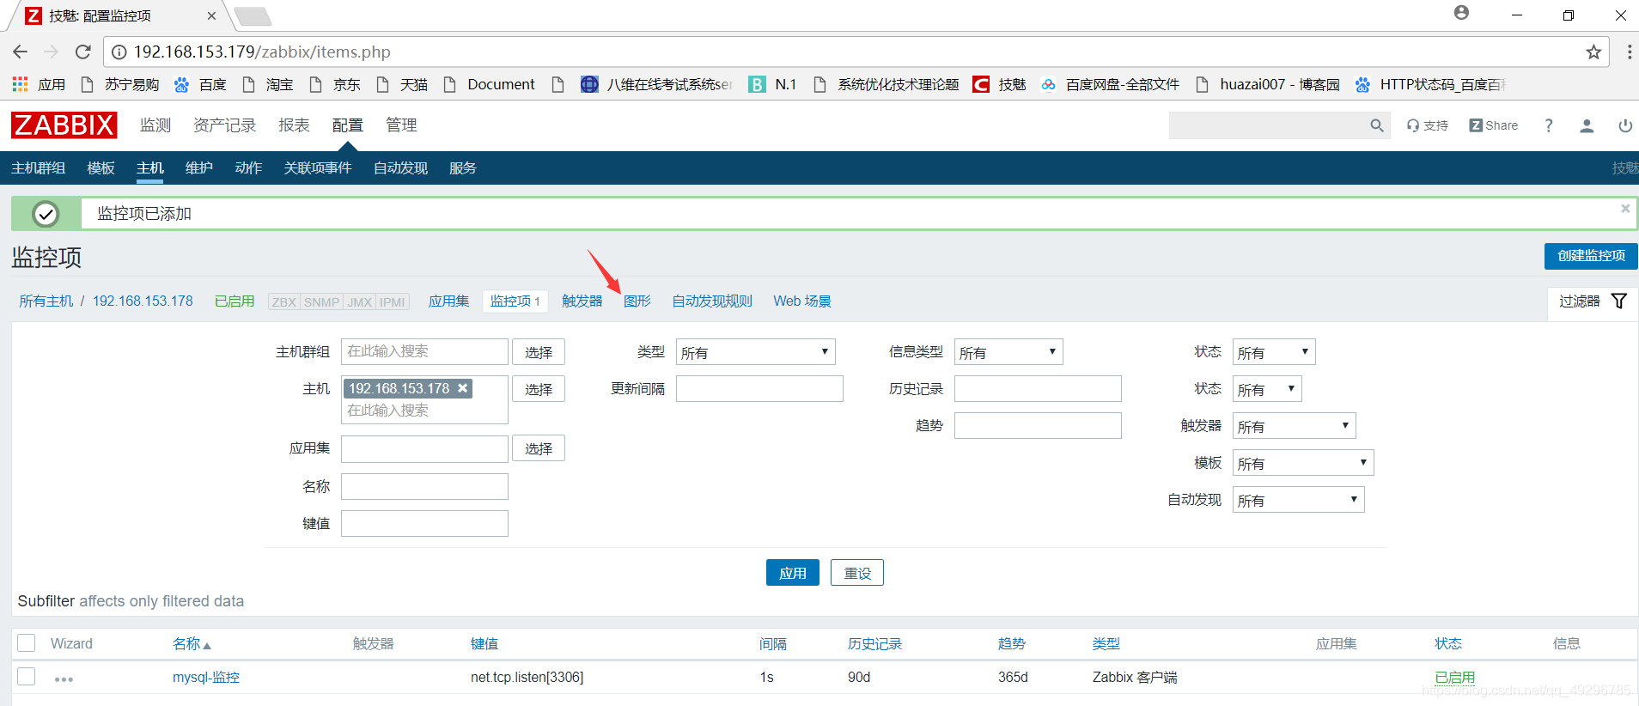This screenshot has height=706, width=1639.
Task: Open the 类型 dropdown
Action: [x=755, y=352]
